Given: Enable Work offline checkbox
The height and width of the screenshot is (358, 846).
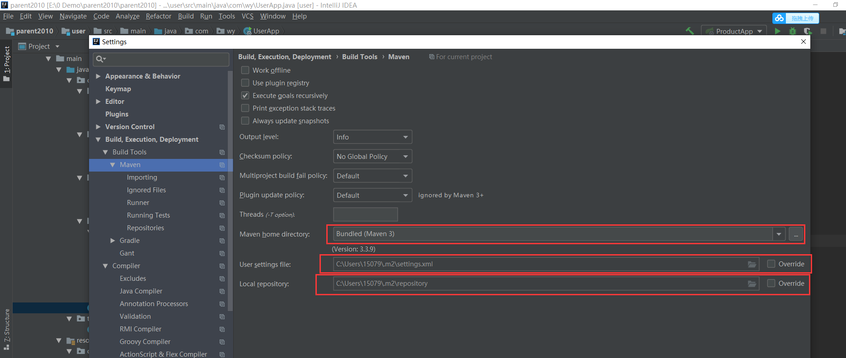Looking at the screenshot, I should (245, 70).
